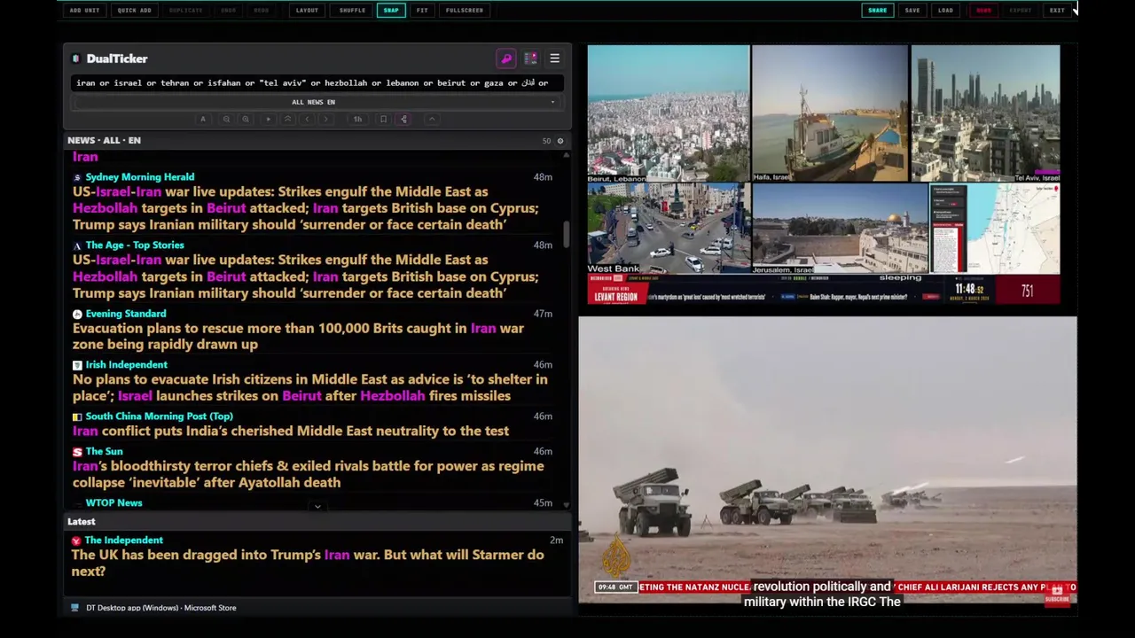Click the bookmark icon in ticker toolbar

click(x=383, y=119)
